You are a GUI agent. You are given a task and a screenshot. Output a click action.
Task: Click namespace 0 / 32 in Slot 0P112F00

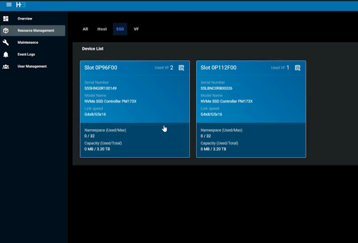(206, 136)
